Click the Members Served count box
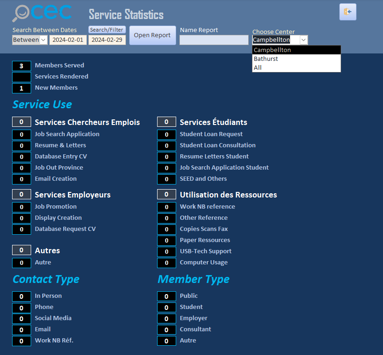383x355 pixels. [21, 66]
